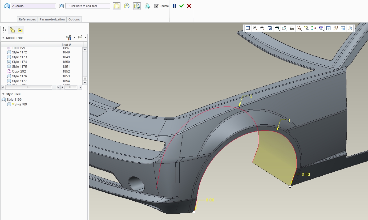Click the chain 2 label in viewport
Viewport: 368px width, 220px height.
[x=251, y=96]
